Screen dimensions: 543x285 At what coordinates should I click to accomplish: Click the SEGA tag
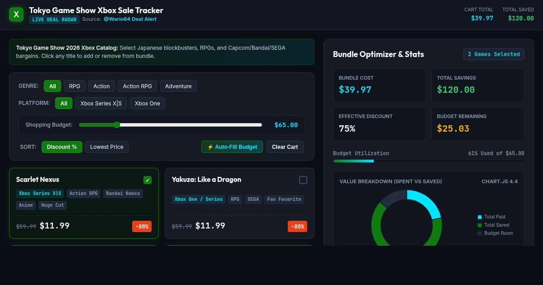[x=253, y=199]
